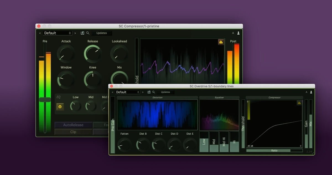The image size is (332, 175).
Task: Open the Default preset dropdown in SC Overdrive
Action: [x=128, y=92]
